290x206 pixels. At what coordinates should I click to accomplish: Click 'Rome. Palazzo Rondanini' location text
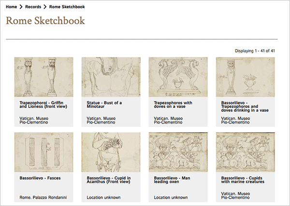pyautogui.click(x=43, y=197)
